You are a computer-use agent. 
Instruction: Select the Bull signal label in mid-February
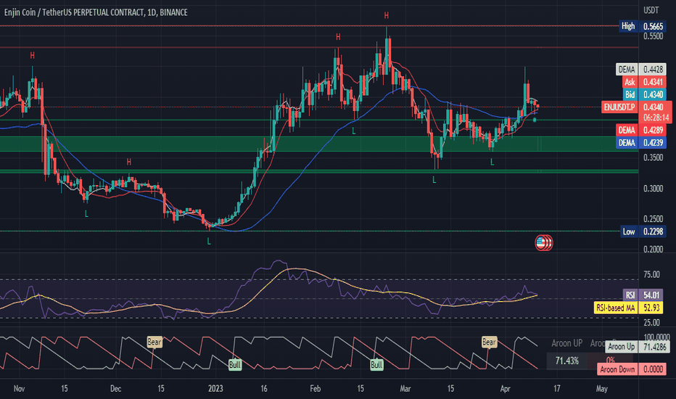[x=376, y=365]
